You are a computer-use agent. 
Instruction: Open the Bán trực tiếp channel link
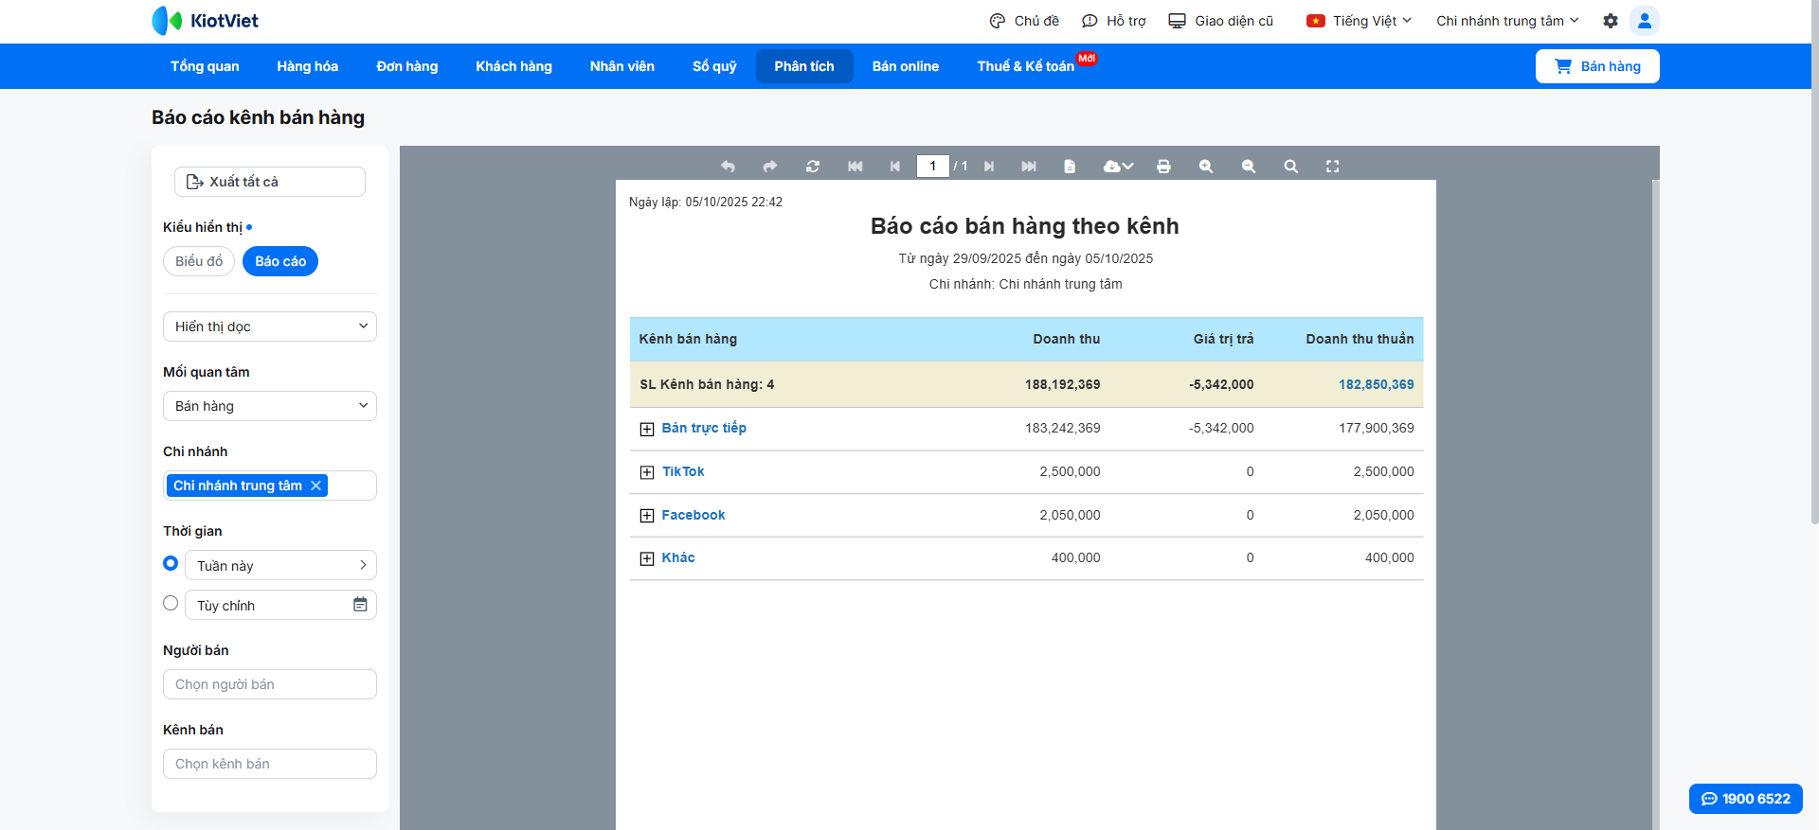[704, 428]
